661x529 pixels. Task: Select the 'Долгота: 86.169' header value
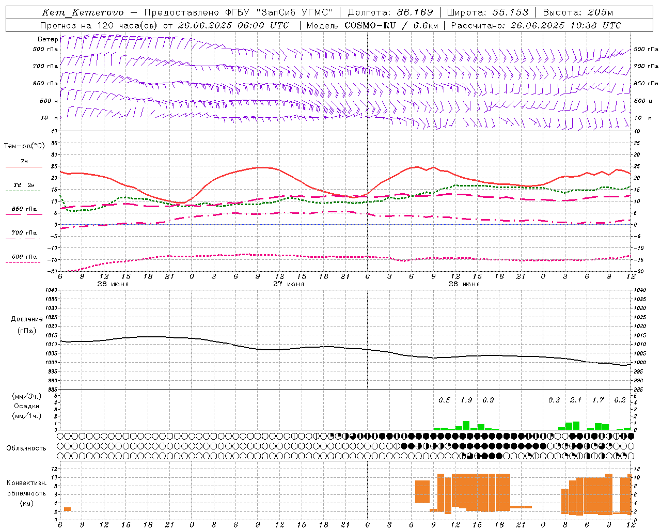tap(390, 12)
